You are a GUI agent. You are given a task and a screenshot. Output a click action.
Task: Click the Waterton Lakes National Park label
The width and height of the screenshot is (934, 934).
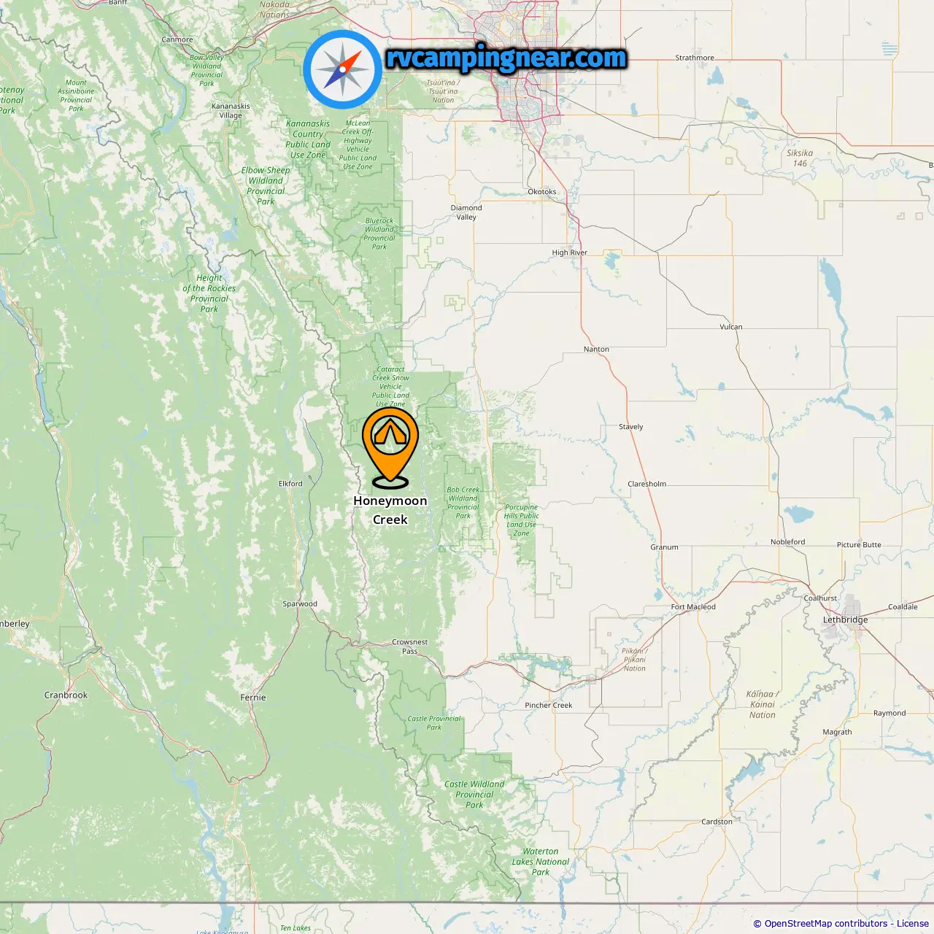tap(541, 862)
